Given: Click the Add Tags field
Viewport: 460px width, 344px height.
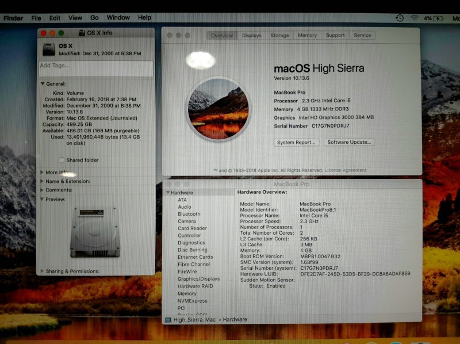Looking at the screenshot, I should (96, 68).
